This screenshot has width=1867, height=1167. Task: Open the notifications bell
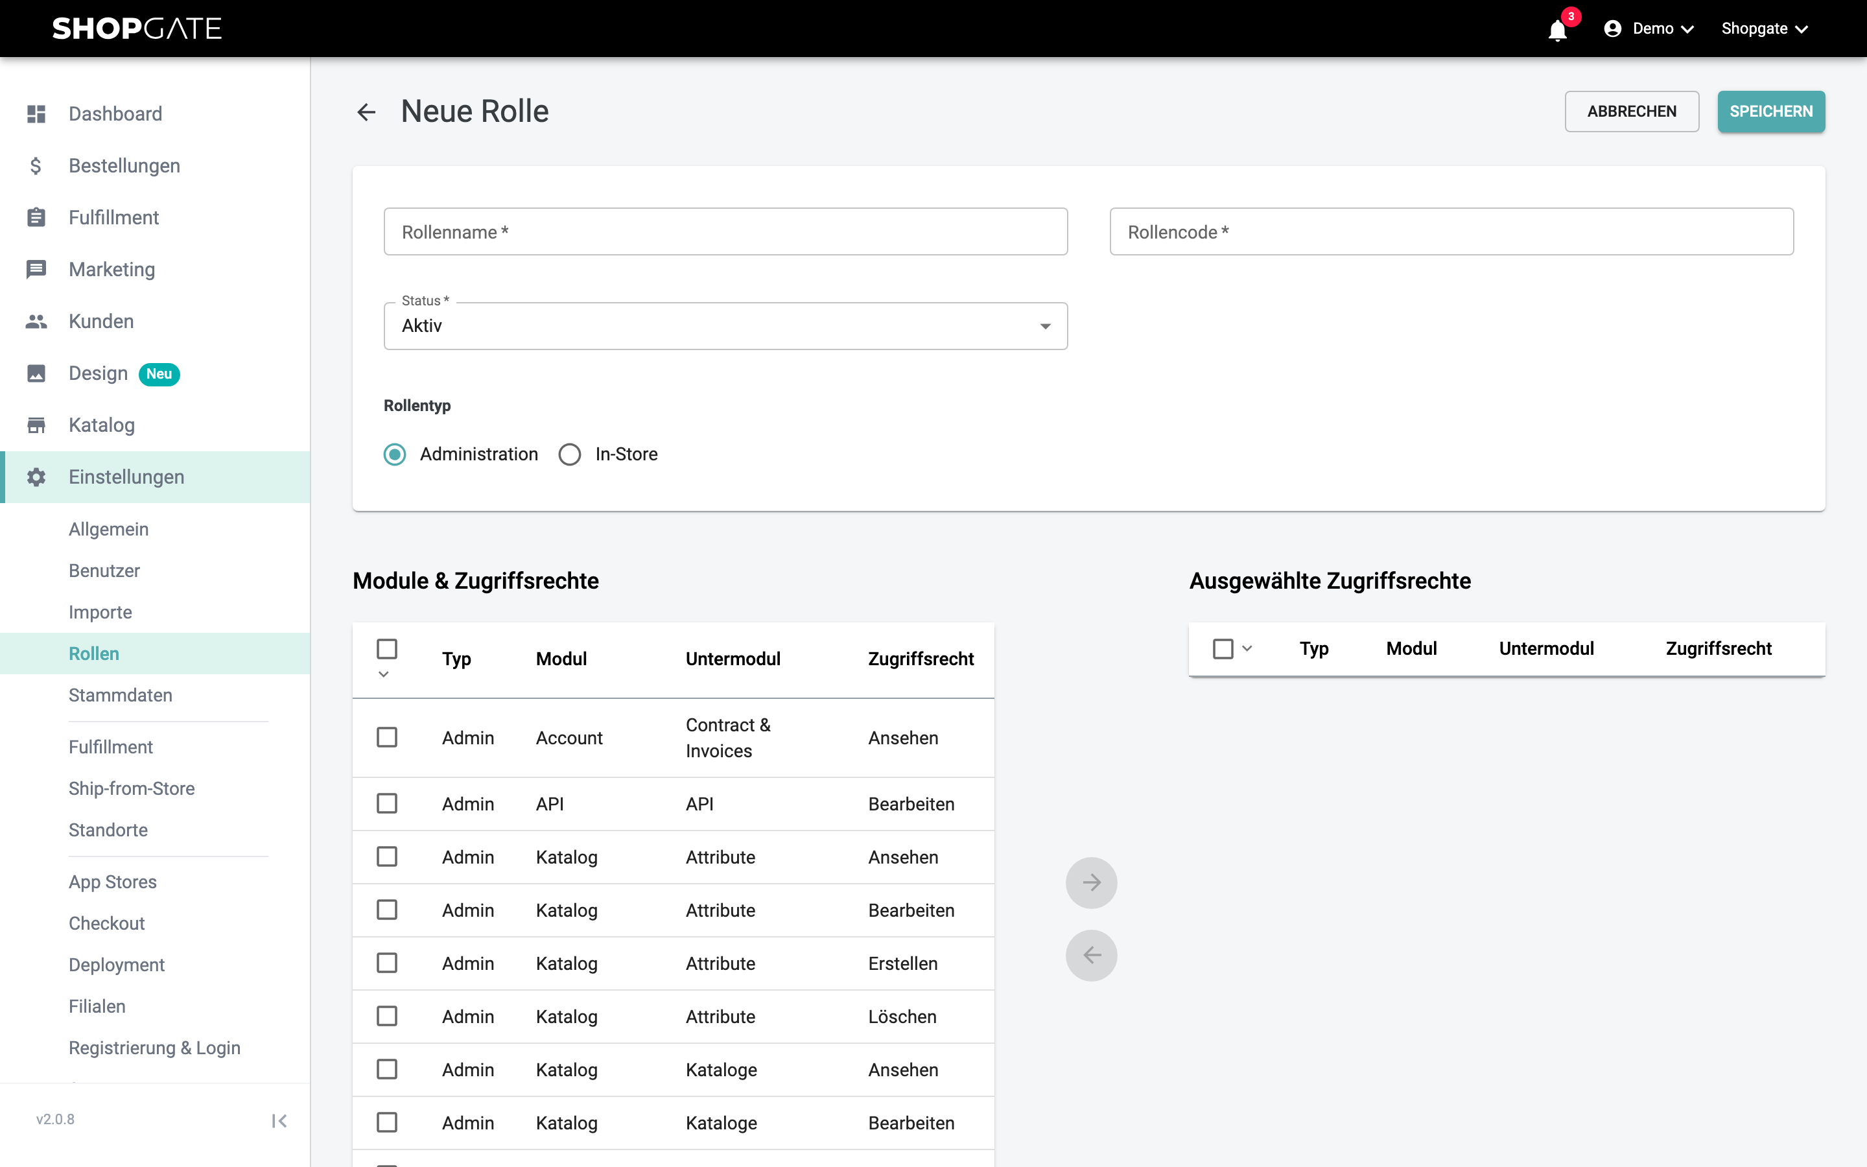pos(1558,29)
